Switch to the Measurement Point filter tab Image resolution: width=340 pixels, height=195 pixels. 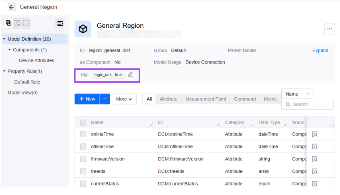(205, 99)
